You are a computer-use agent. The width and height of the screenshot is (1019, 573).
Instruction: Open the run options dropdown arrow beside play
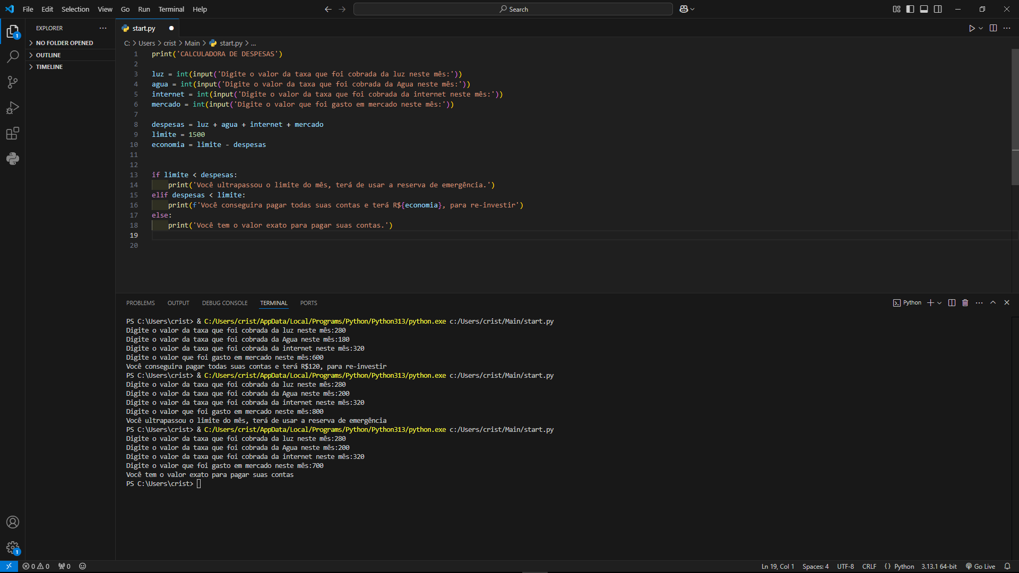coord(981,28)
